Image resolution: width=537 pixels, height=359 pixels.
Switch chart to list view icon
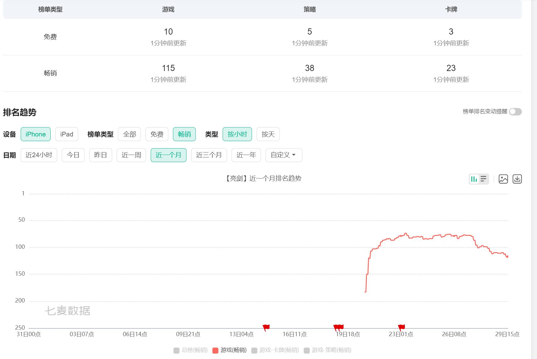[x=483, y=179]
